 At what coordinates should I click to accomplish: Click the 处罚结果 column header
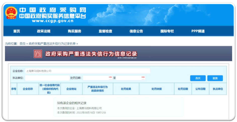(x=126, y=89)
